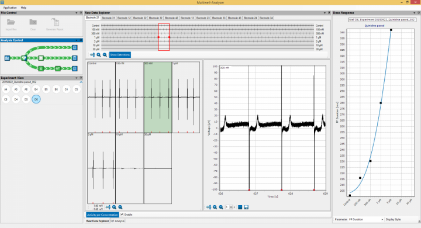The width and height of the screenshot is (421, 228).
Task: Select the 3 µM trace thumbnail
Action: coord(101,168)
